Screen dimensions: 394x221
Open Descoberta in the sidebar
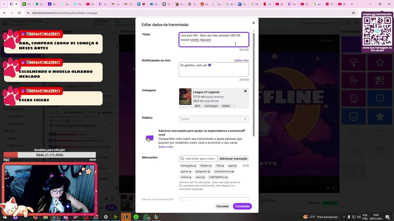(15, 116)
